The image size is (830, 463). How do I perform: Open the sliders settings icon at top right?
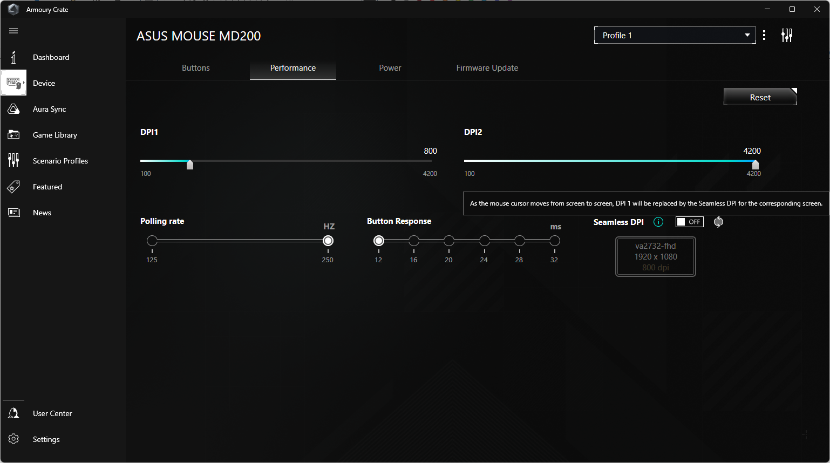tap(787, 35)
